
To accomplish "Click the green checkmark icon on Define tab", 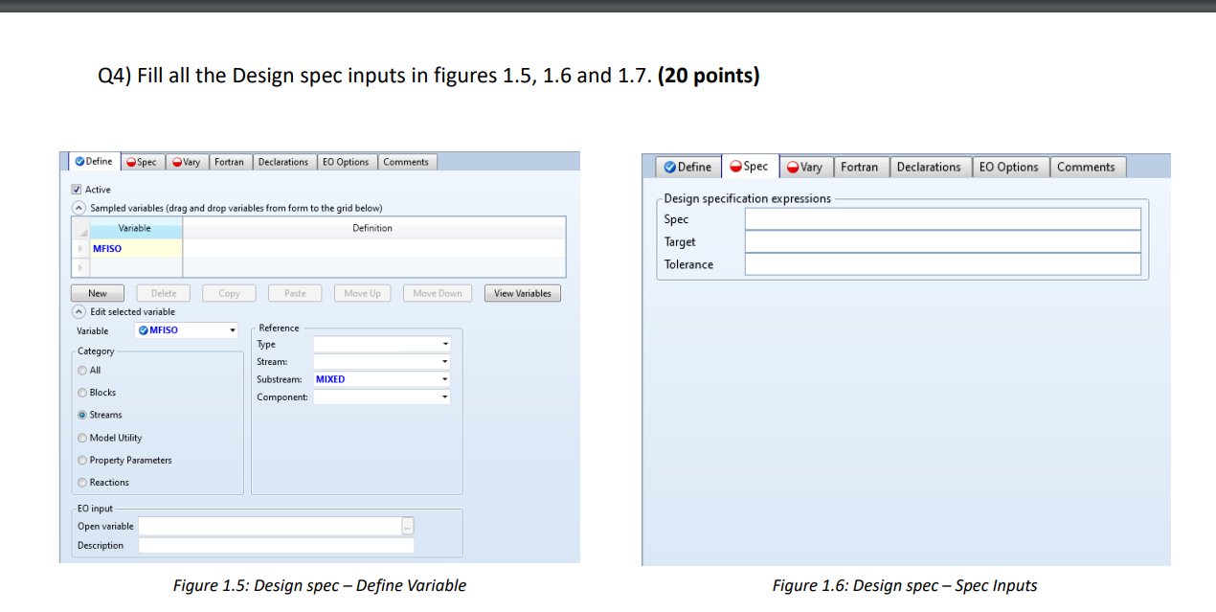I will coord(79,161).
